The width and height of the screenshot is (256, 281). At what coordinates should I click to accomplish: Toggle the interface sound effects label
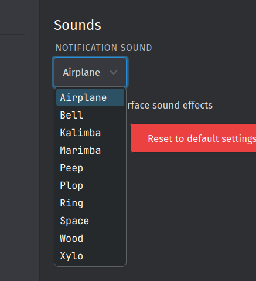[169, 105]
